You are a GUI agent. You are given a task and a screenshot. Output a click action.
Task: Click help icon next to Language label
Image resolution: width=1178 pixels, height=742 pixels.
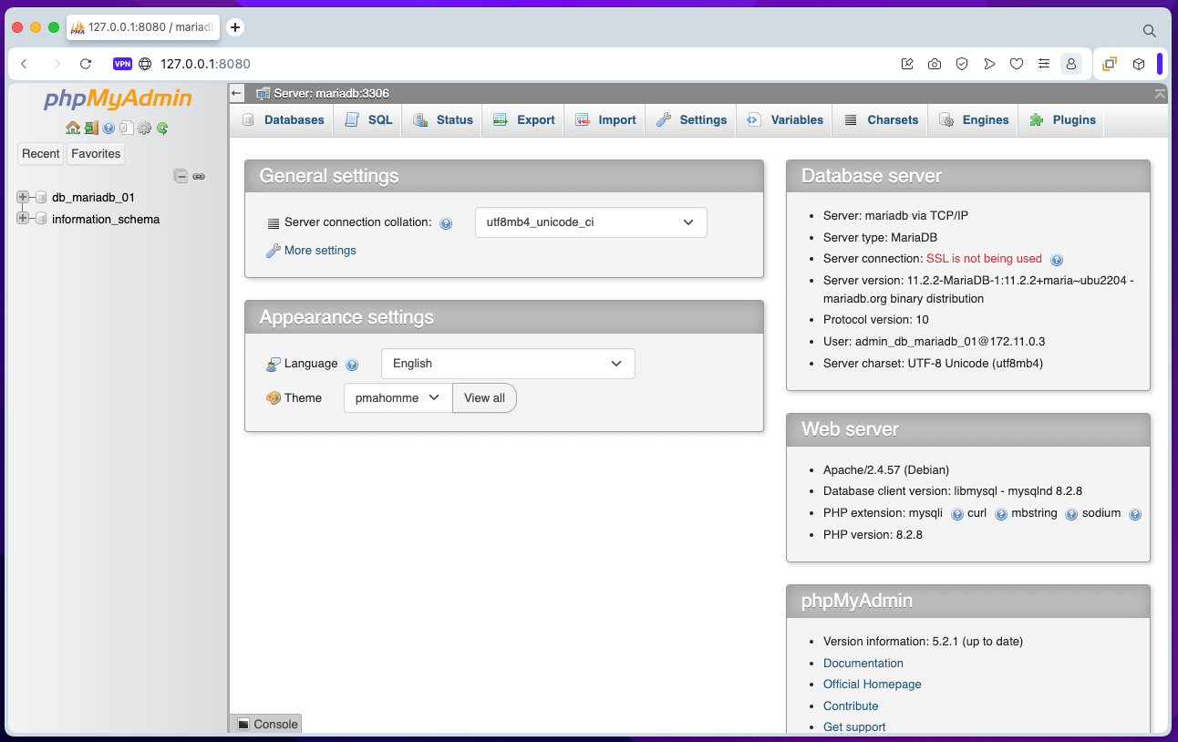click(x=352, y=364)
